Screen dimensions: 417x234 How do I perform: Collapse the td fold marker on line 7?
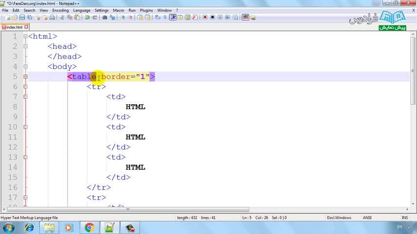click(x=25, y=97)
